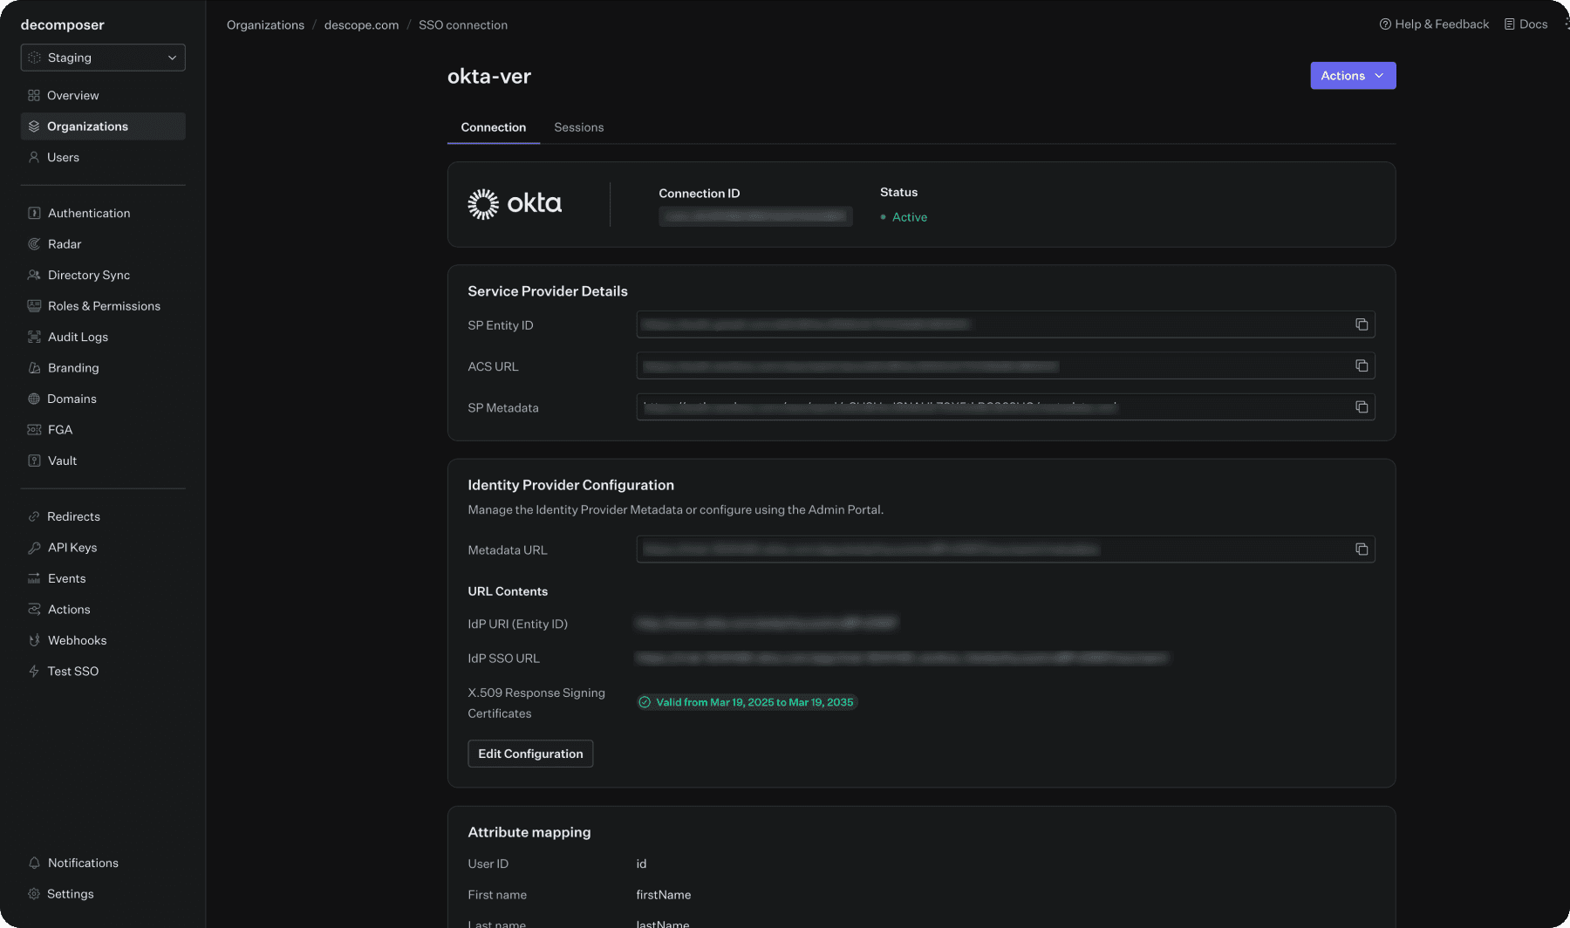This screenshot has height=928, width=1570.
Task: Click the Okta provider logo
Action: click(516, 203)
